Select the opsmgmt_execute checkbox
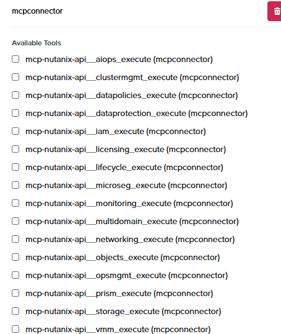The image size is (281, 334). (15, 275)
